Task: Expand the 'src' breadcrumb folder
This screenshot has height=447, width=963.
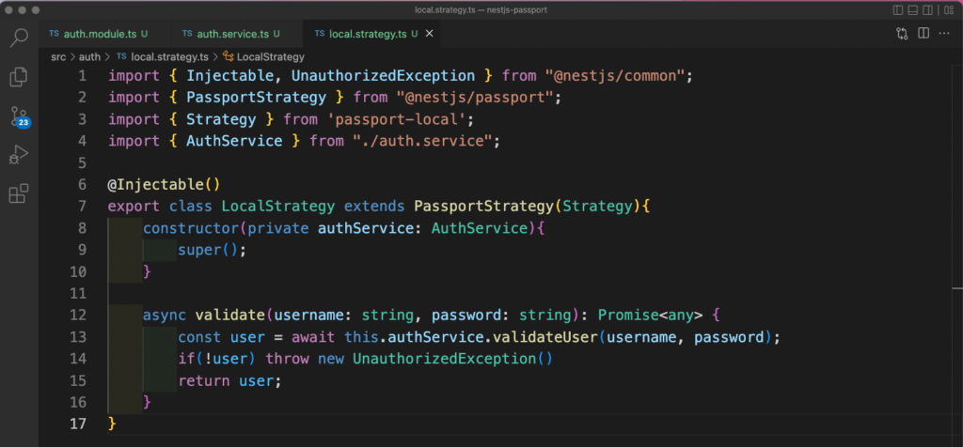Action: point(58,56)
